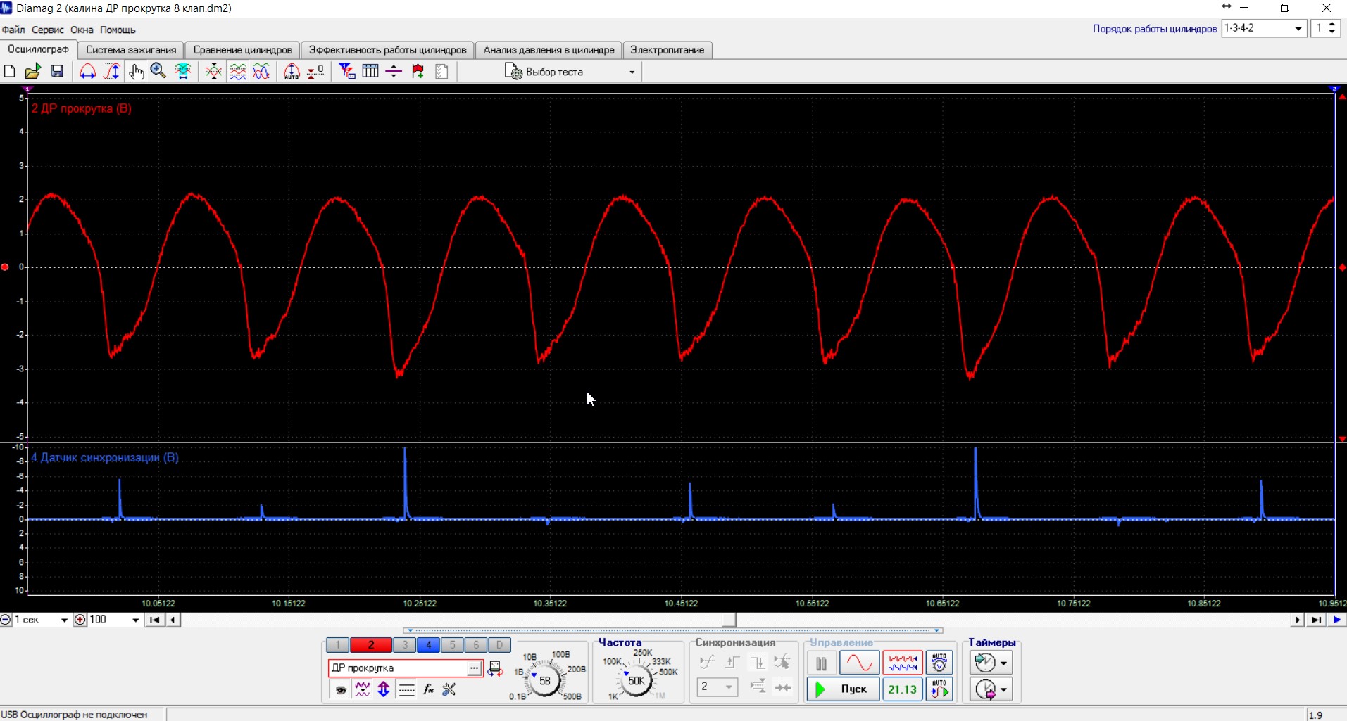Click the purple divider line icon
Image resolution: width=1347 pixels, height=721 pixels.
[x=394, y=71]
